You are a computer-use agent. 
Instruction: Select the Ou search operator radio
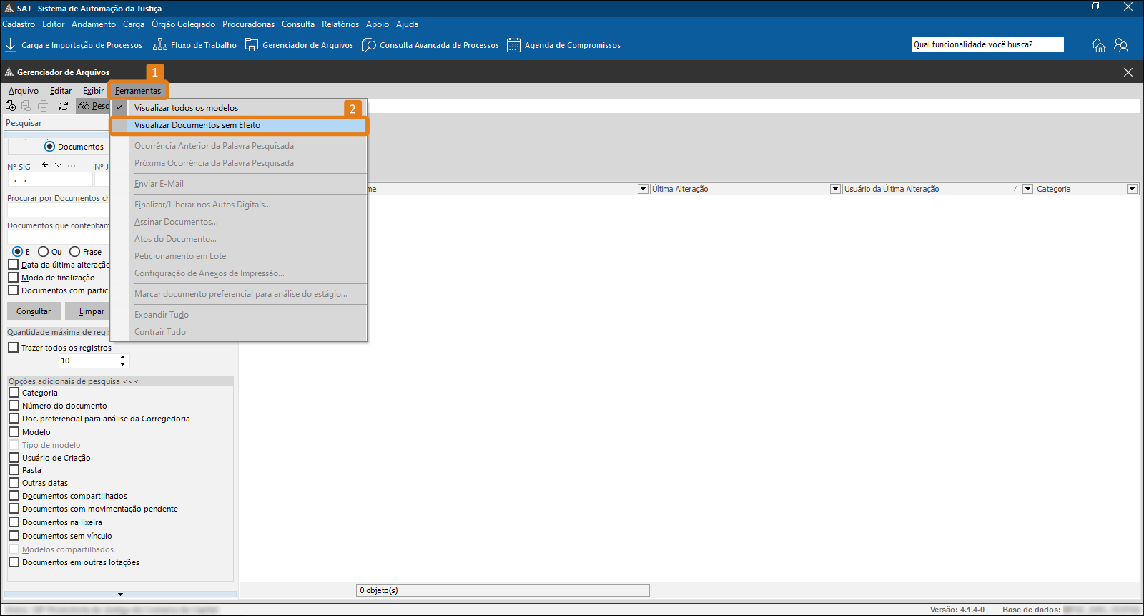43,252
